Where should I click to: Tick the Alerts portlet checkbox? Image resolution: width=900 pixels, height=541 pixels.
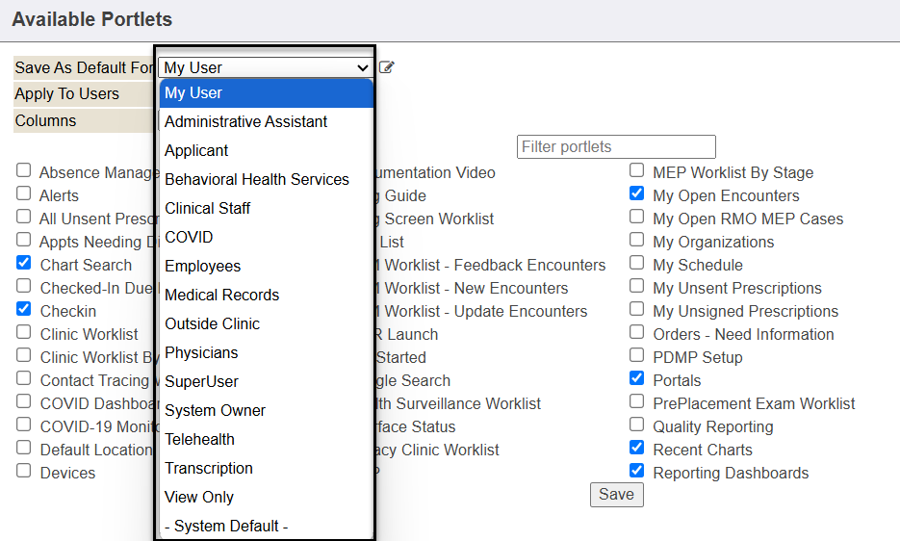[x=24, y=193]
